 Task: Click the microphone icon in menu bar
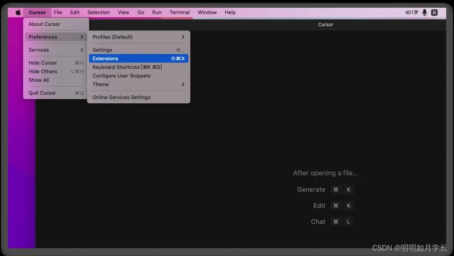pyautogui.click(x=424, y=12)
